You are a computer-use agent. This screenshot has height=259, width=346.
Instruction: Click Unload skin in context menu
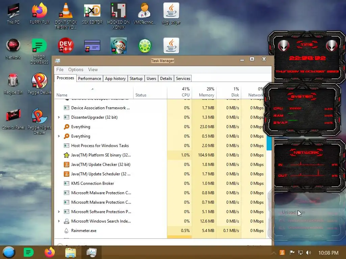(x=294, y=212)
